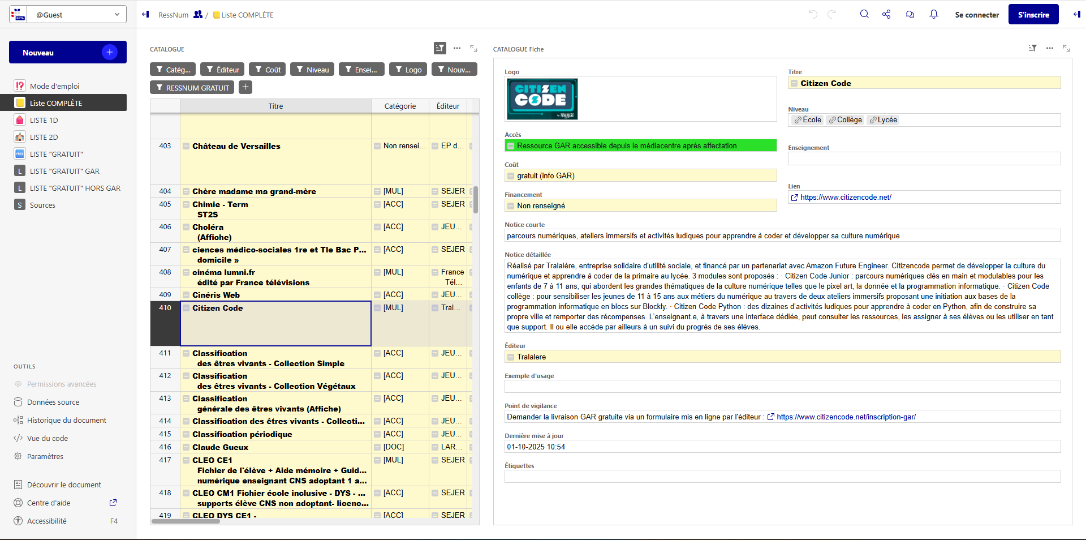Click the table's horizontal scrollbar
Screen dimensions: 1086x540
[x=186, y=521]
